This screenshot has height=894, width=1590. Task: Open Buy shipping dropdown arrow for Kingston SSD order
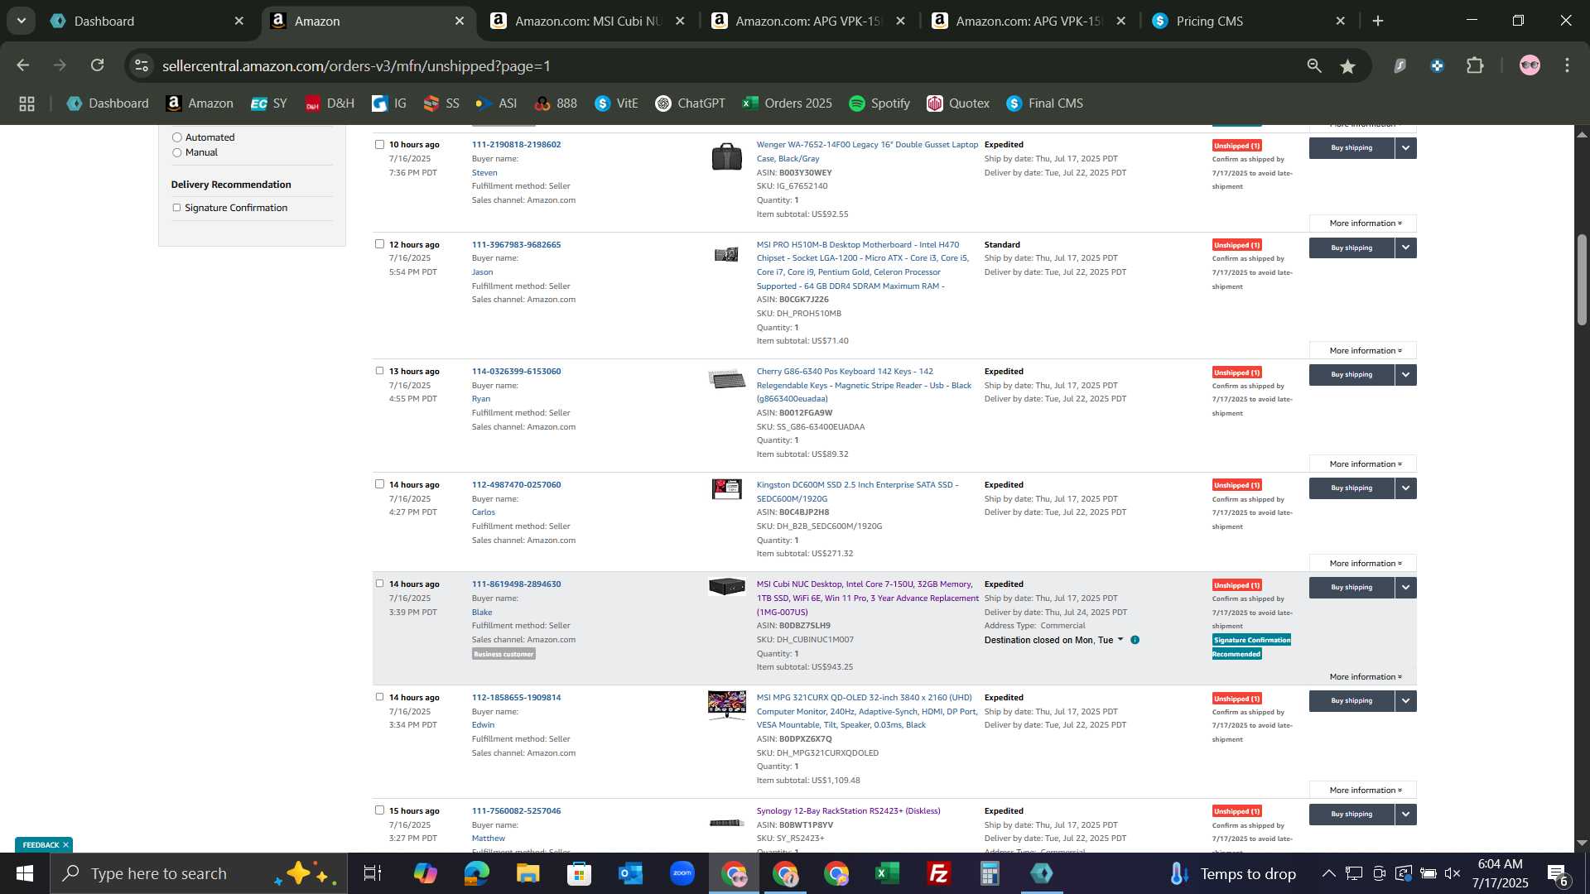click(1405, 488)
